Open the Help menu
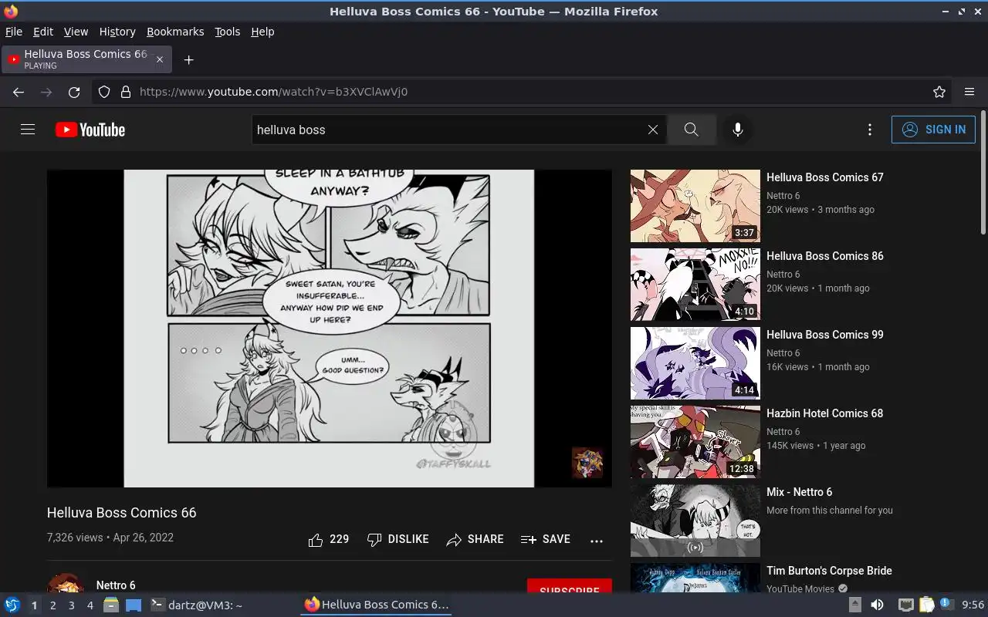The height and width of the screenshot is (617, 988). 262,32
